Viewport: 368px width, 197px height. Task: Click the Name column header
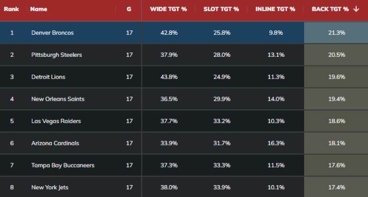[x=39, y=9]
